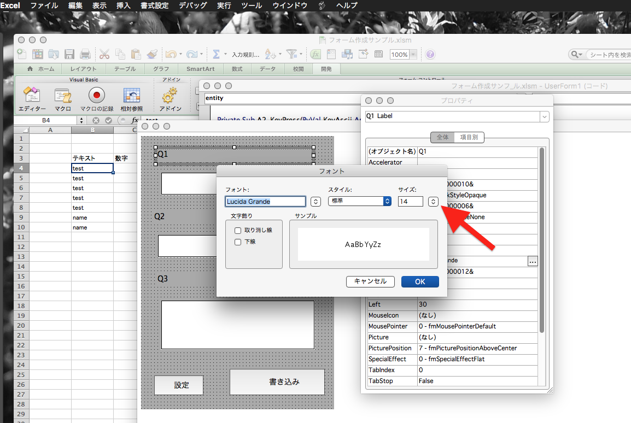Expand the フォント font name list

click(315, 201)
